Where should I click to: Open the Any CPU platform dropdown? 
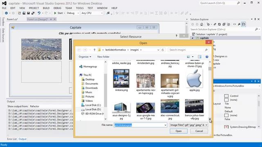pos(102,13)
